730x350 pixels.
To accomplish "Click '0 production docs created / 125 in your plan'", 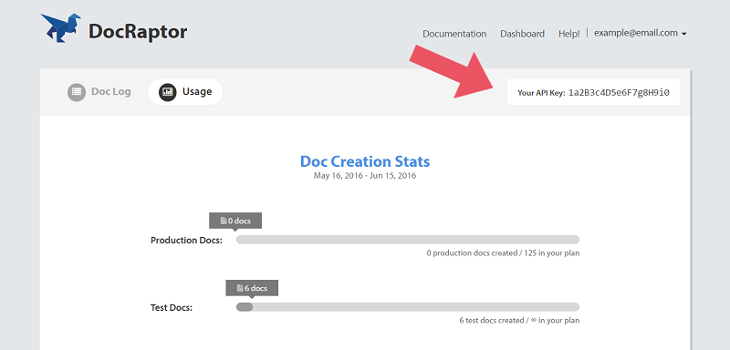I will [504, 253].
